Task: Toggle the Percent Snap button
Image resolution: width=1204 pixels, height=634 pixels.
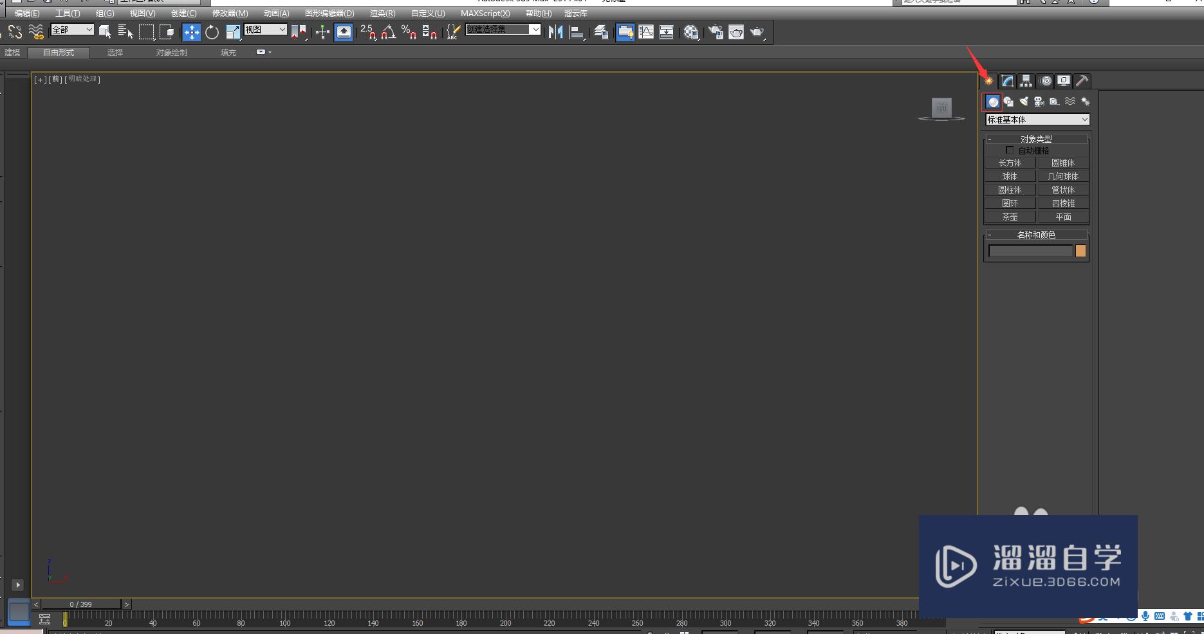Action: click(409, 32)
